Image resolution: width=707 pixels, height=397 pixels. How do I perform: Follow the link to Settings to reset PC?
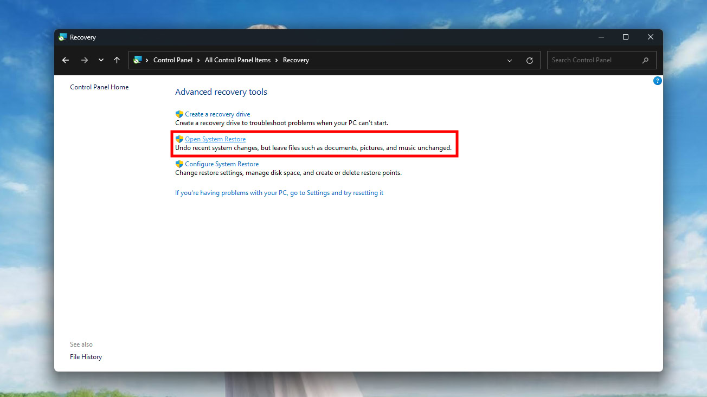279,193
